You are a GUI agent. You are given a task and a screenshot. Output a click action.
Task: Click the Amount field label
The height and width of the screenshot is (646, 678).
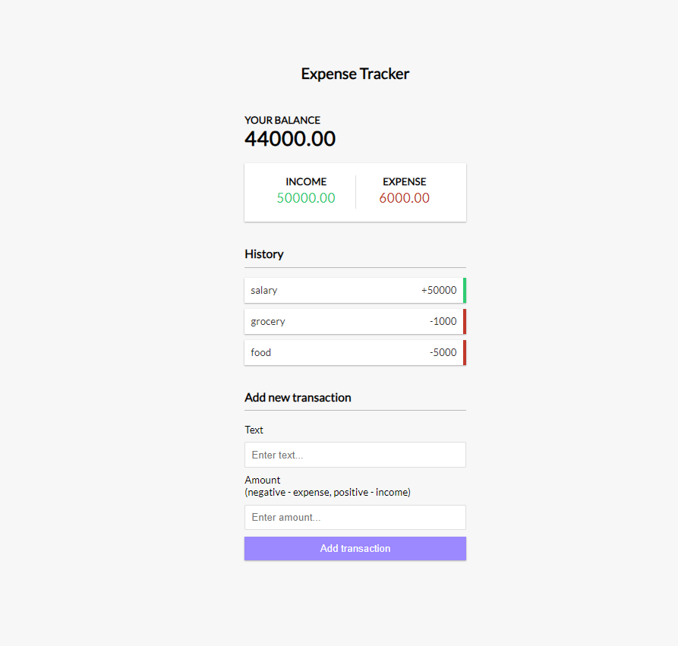[x=263, y=480]
